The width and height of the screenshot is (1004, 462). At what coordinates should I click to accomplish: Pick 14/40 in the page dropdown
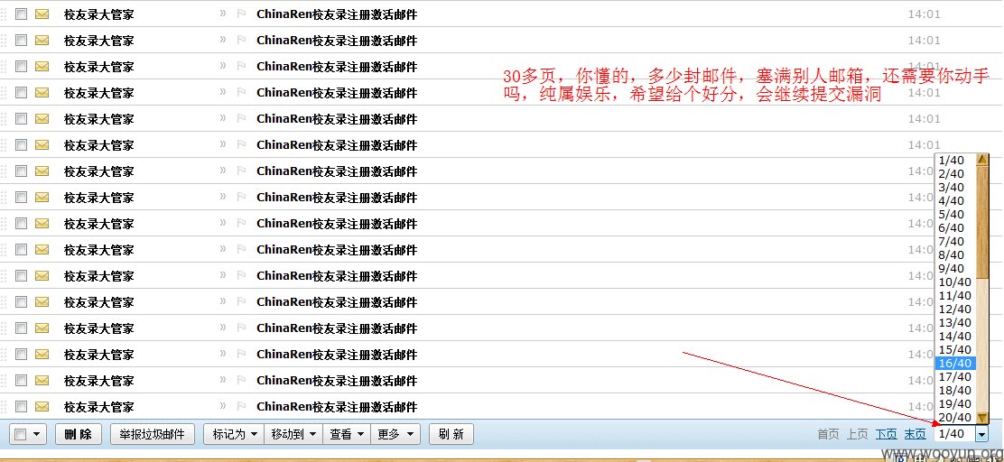click(955, 336)
